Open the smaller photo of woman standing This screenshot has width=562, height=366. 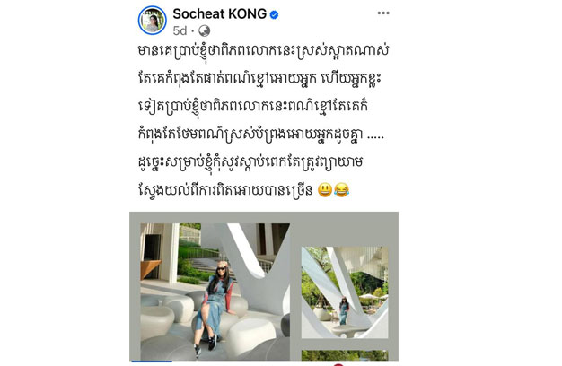345,292
